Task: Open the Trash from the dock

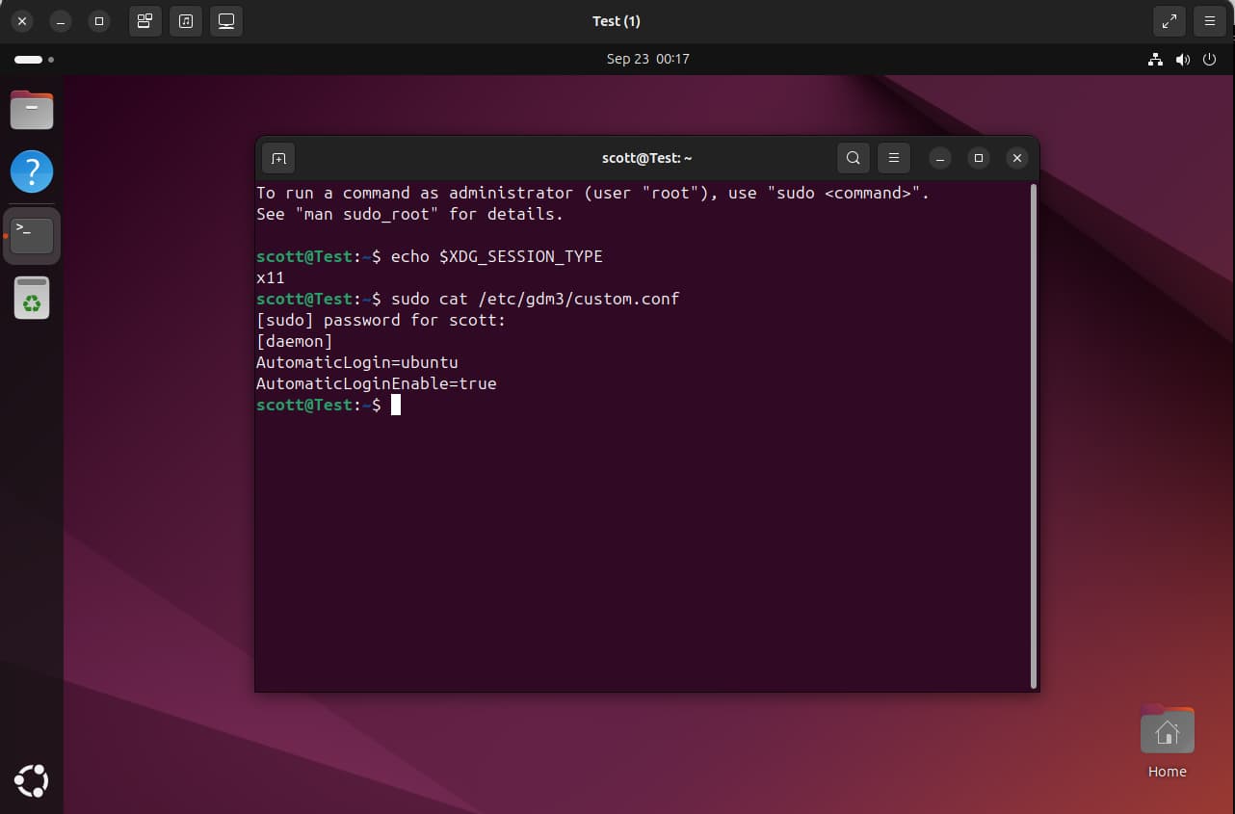Action: (x=32, y=298)
